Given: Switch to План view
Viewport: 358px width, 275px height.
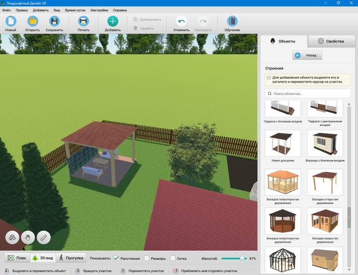Looking at the screenshot, I should click(x=17, y=258).
